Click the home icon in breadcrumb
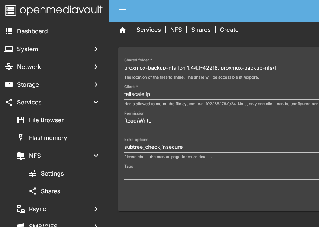319x227 pixels. 123,30
